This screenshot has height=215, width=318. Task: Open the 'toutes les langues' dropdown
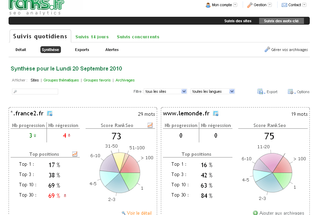click(x=213, y=91)
